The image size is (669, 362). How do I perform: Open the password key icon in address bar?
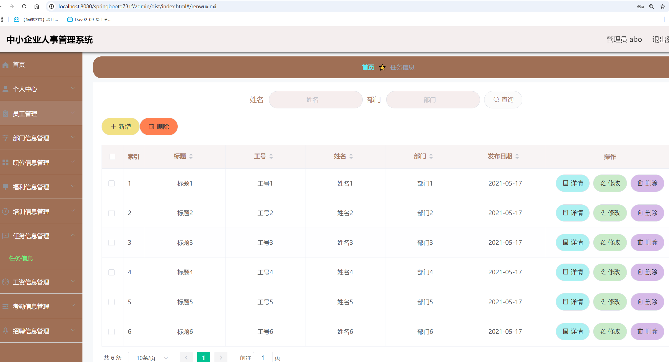click(x=640, y=6)
